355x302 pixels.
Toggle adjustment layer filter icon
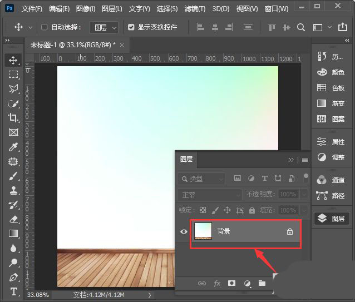tap(251, 179)
